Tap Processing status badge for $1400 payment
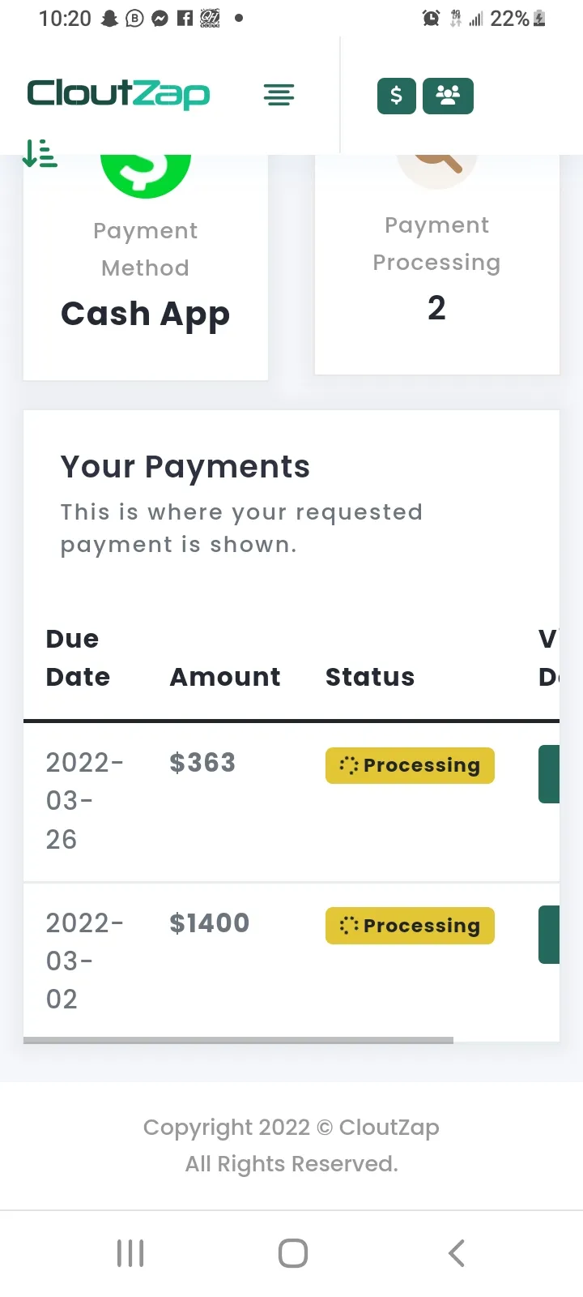Viewport: 583px width, 1297px height. tap(410, 926)
